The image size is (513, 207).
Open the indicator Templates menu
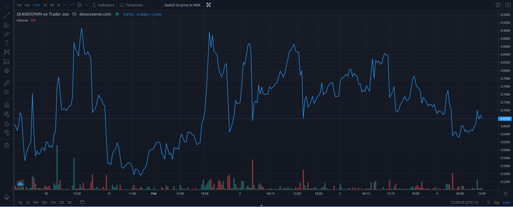(131, 5)
